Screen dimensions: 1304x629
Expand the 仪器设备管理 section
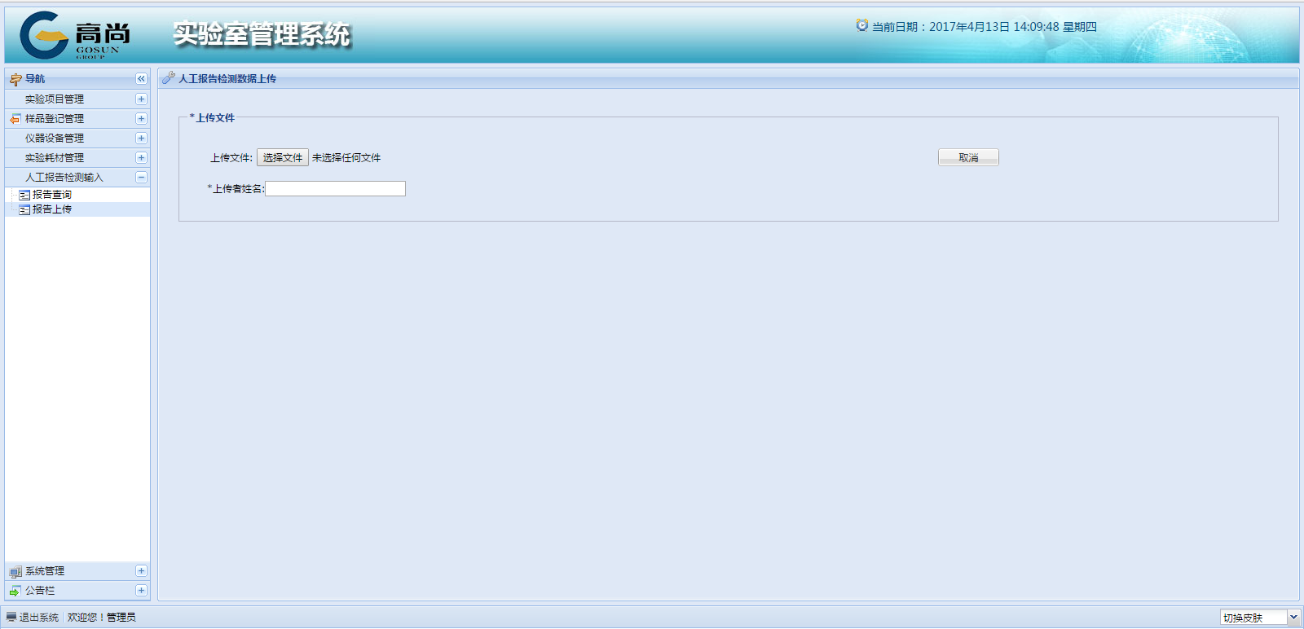(x=141, y=139)
